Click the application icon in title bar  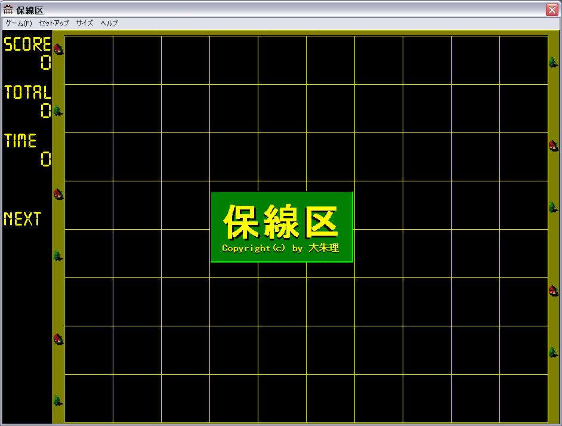(x=8, y=10)
